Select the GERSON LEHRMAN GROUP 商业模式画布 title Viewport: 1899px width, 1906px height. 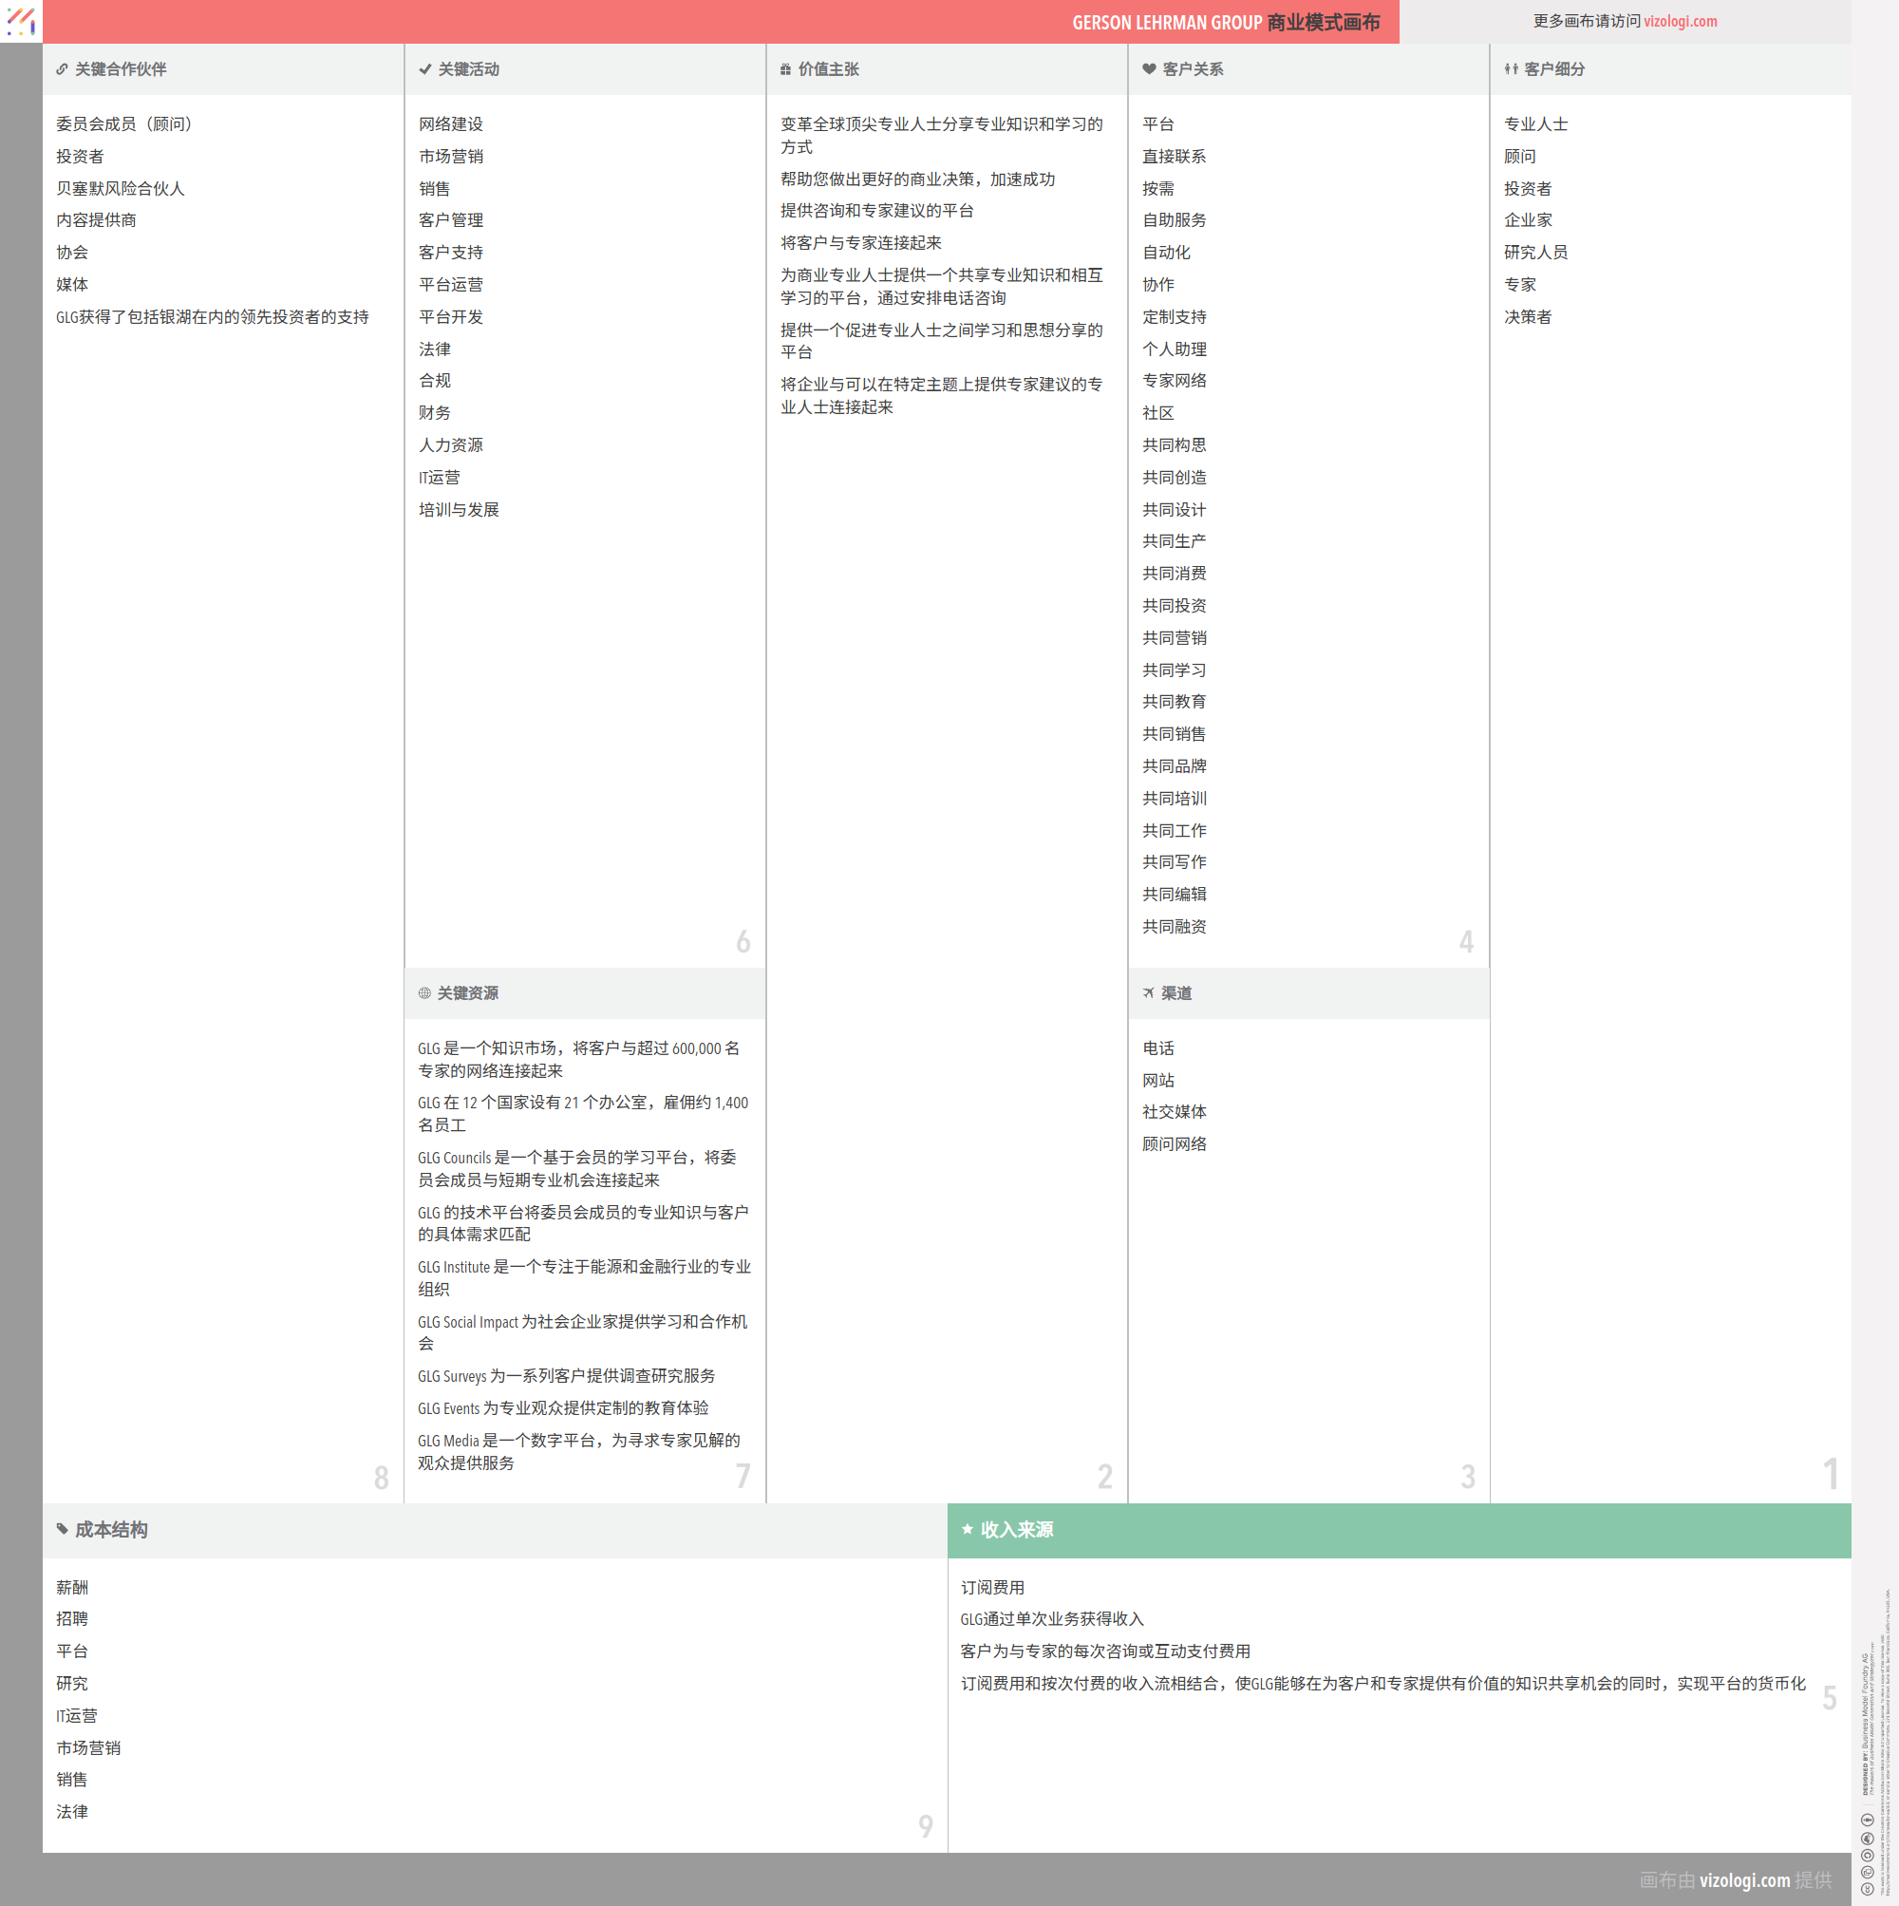pyautogui.click(x=1225, y=23)
